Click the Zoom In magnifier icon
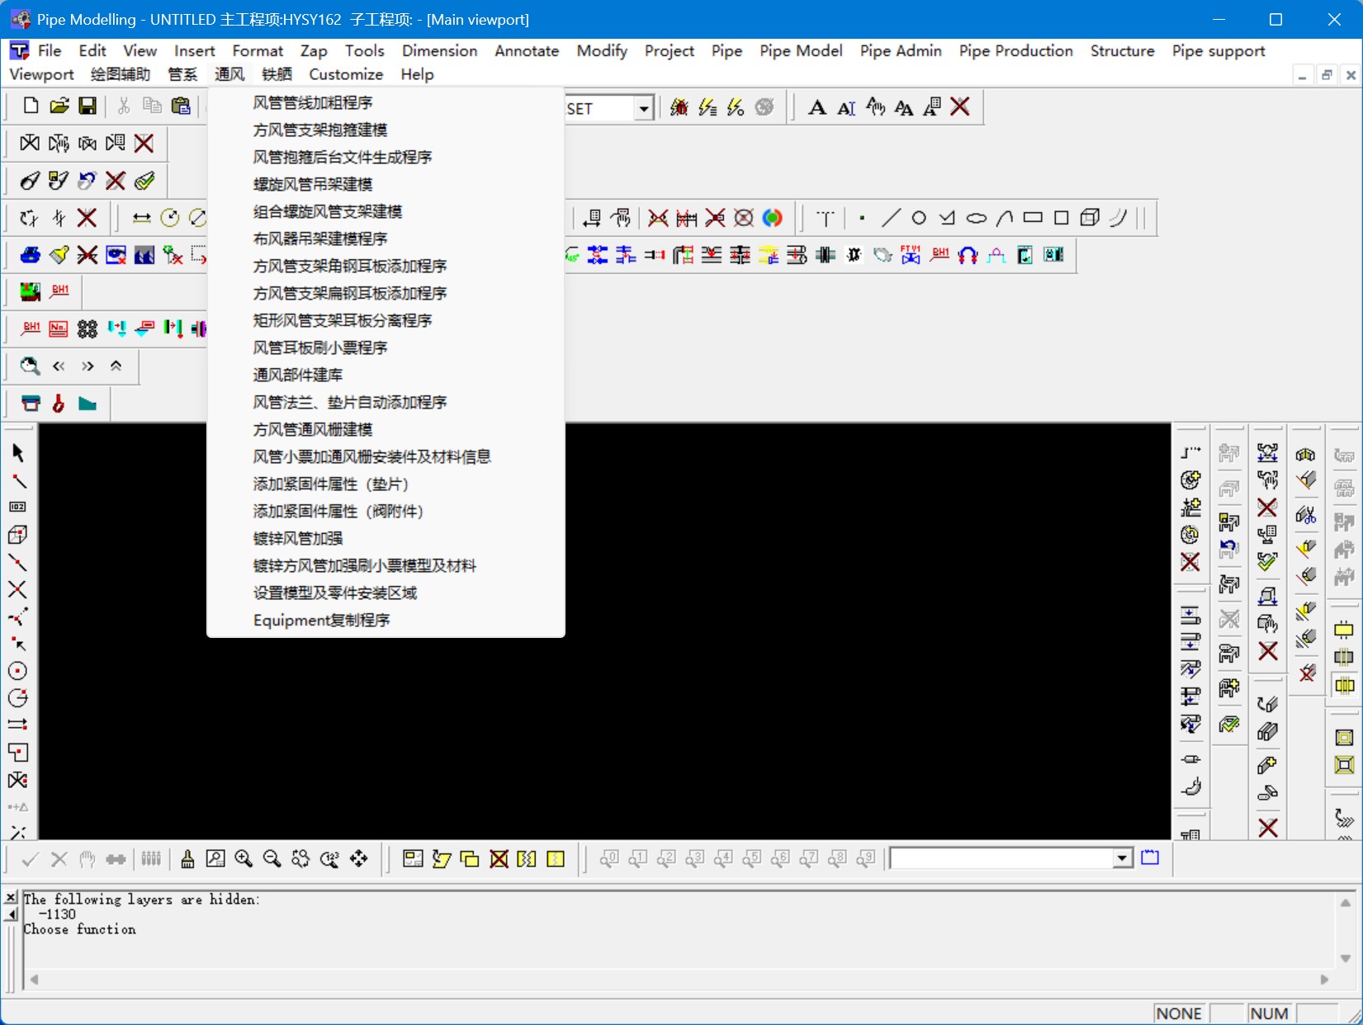Viewport: 1363px width, 1025px height. (x=244, y=859)
